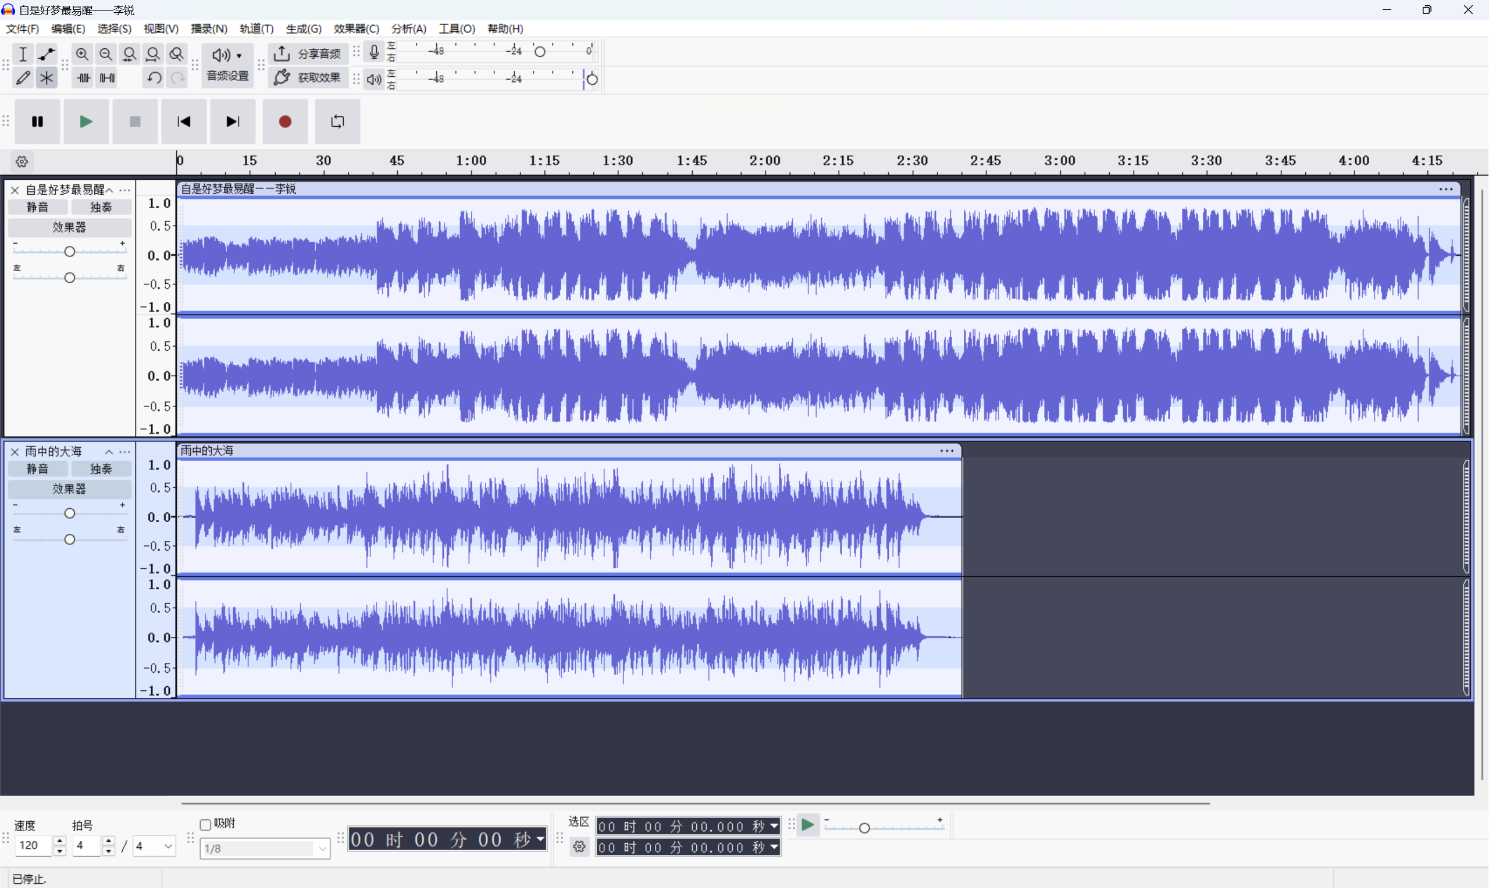Click the Trim audio outside selection icon
The height and width of the screenshot is (888, 1489).
click(83, 78)
